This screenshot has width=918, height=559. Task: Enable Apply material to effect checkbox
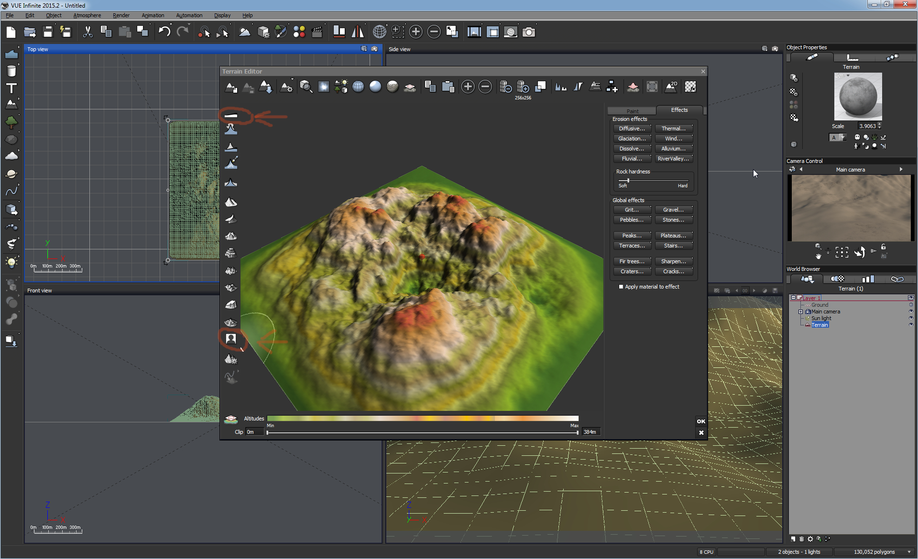pyautogui.click(x=621, y=287)
